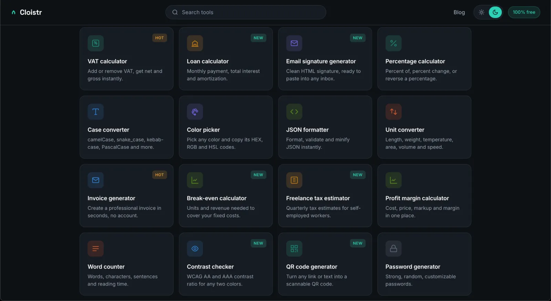
Task: Click the Loan calculator building icon
Action: click(195, 43)
